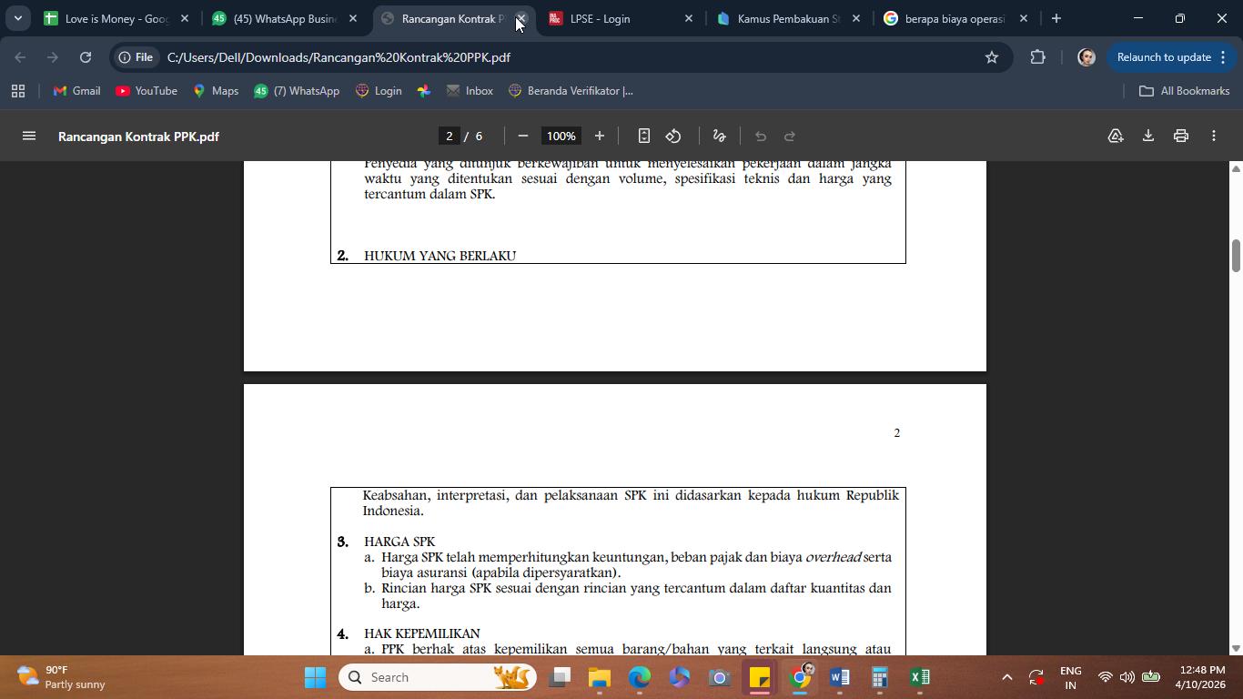Image resolution: width=1243 pixels, height=699 pixels.
Task: Open the Maps bookmark
Action: point(216,91)
